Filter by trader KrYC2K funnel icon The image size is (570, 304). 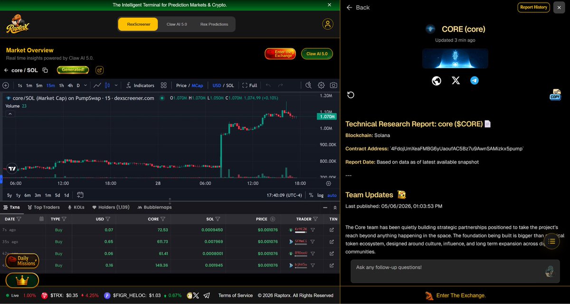click(313, 230)
